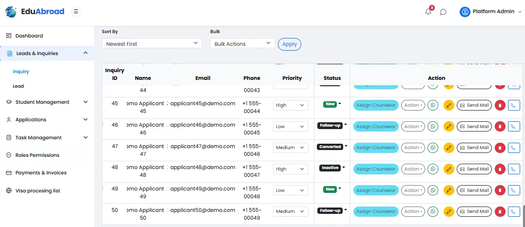The height and width of the screenshot is (227, 525).
Task: Expand Student Management menu
Action: click(47, 102)
